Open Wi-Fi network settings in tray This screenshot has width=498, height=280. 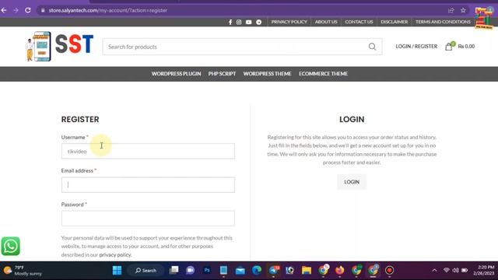447,270
